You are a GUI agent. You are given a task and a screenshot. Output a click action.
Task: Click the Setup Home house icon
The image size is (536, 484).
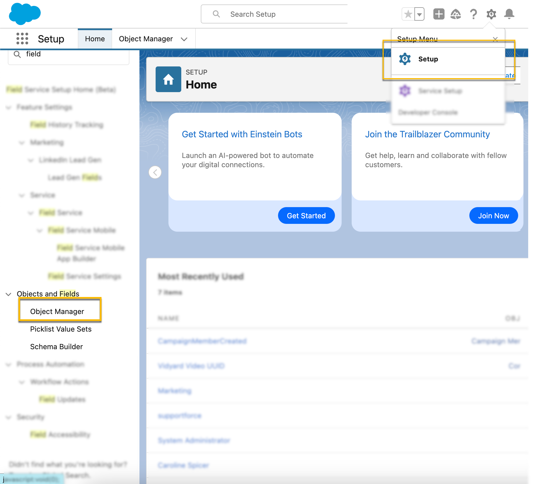[x=168, y=79]
